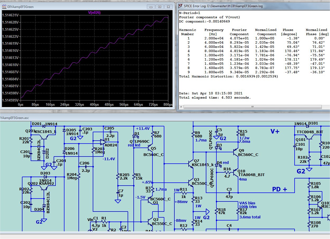Click the 2.000e+04 frequency value
The height and width of the screenshot is (239, 330).
point(214,38)
